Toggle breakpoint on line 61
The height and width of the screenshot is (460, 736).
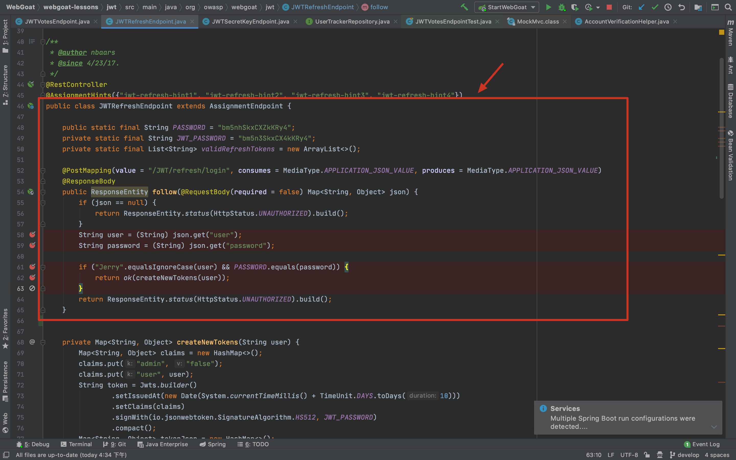tap(32, 267)
